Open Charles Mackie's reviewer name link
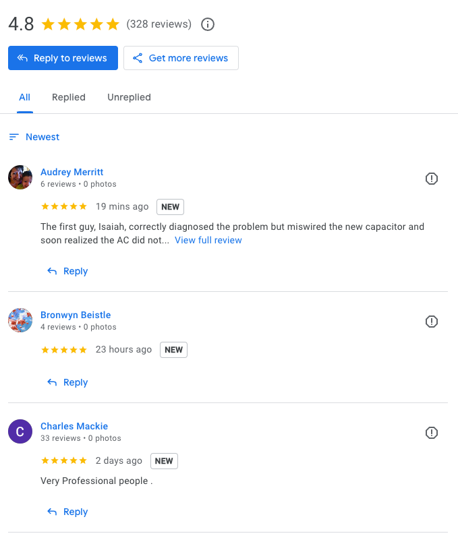 74,426
